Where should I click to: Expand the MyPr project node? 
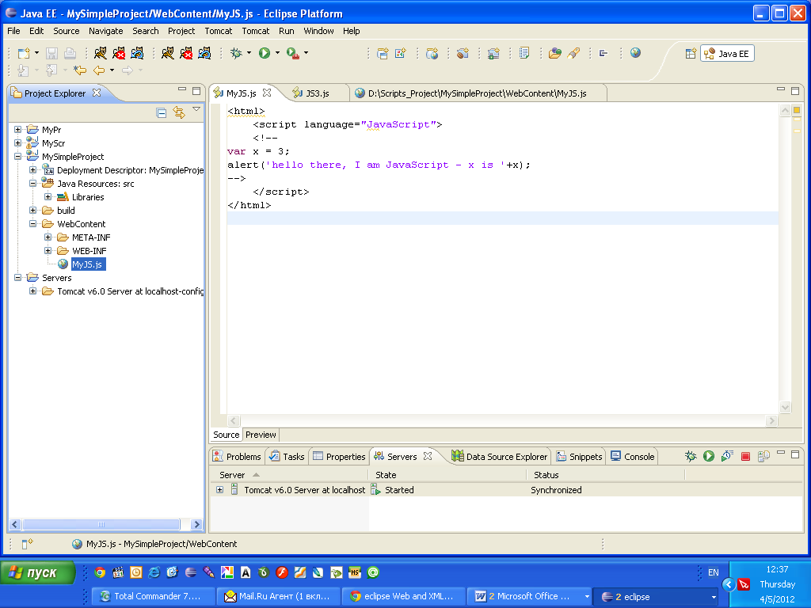(x=17, y=129)
